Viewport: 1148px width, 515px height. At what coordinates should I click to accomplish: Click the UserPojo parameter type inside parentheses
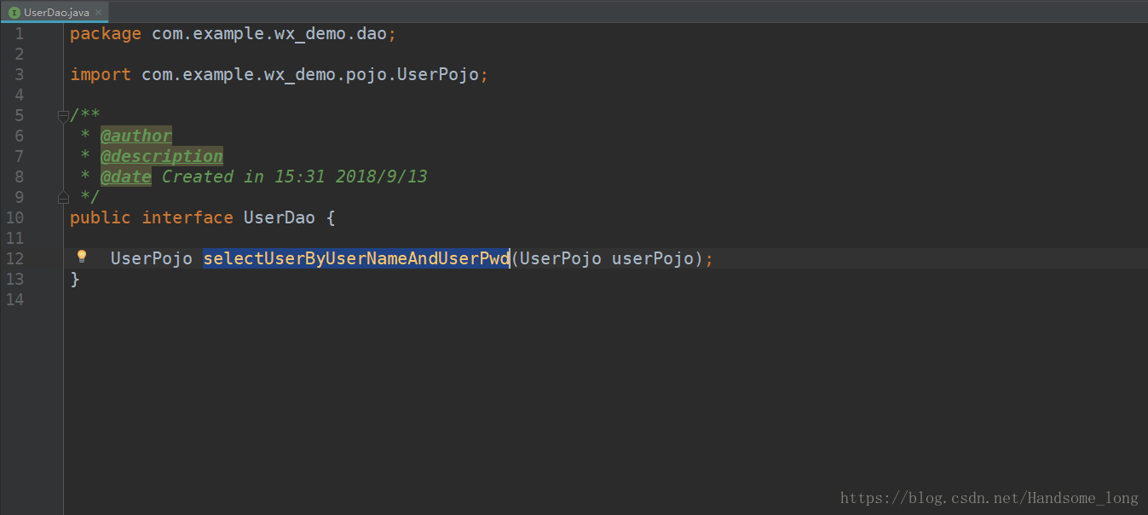561,258
